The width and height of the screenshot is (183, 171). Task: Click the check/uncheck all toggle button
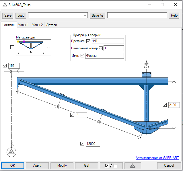[111, 166]
